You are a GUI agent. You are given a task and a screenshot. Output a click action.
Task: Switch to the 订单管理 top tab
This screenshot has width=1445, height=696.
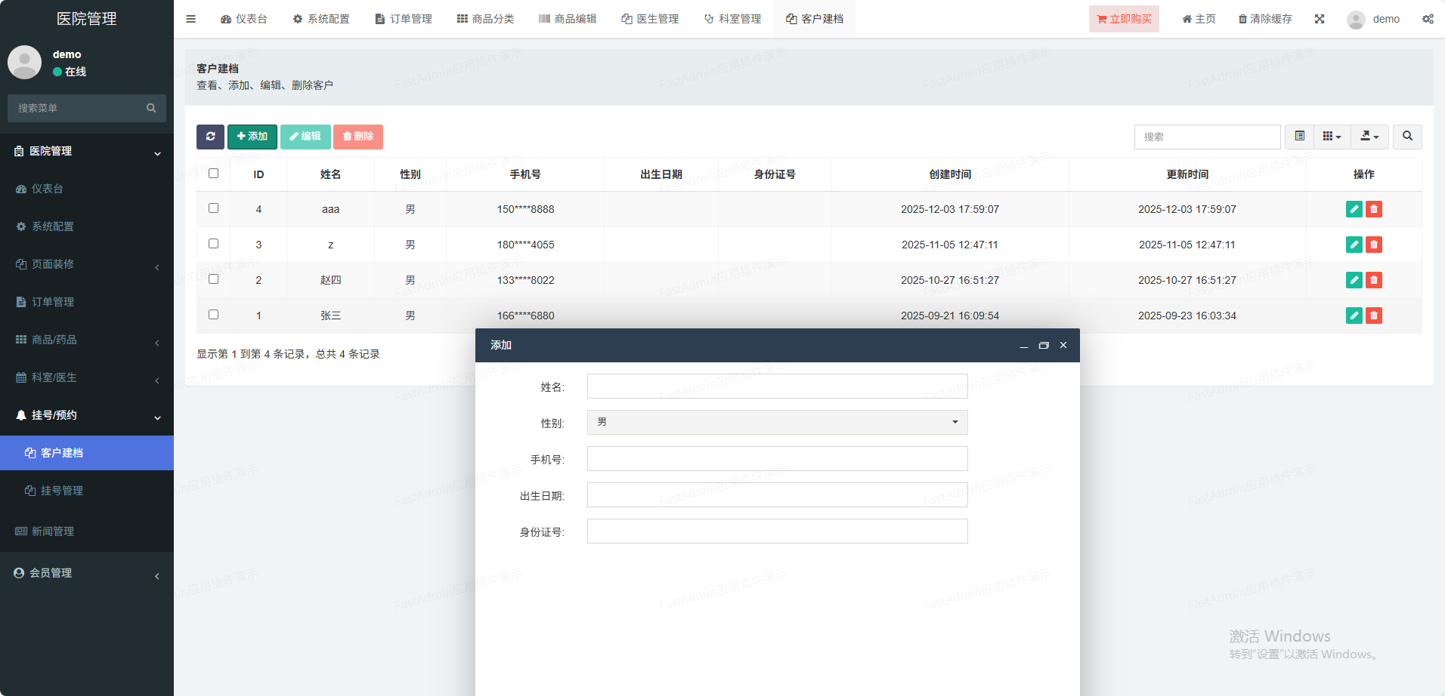[x=404, y=19]
